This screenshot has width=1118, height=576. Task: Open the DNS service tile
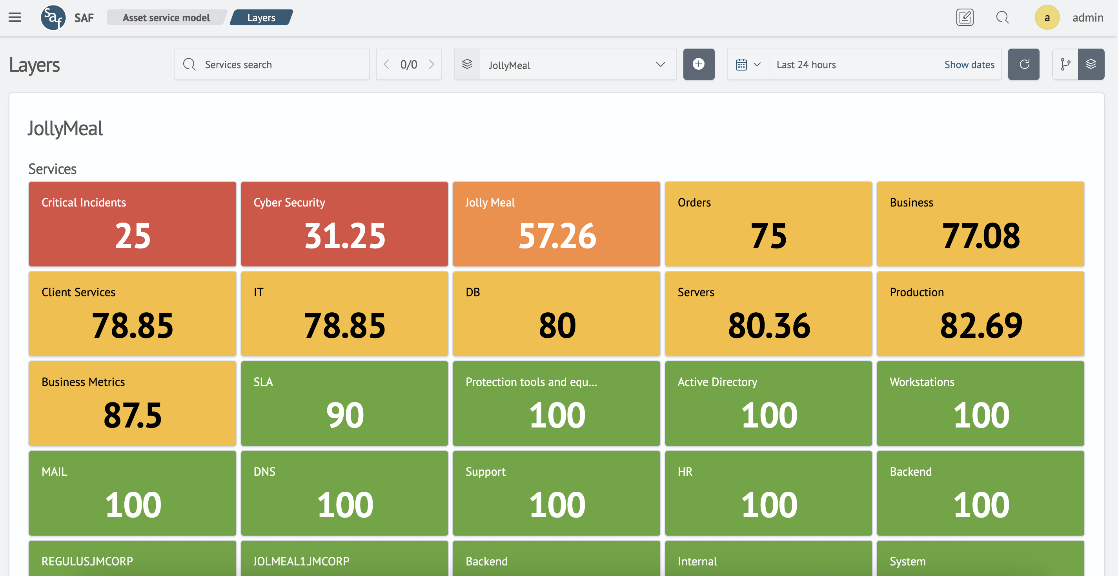click(x=344, y=493)
